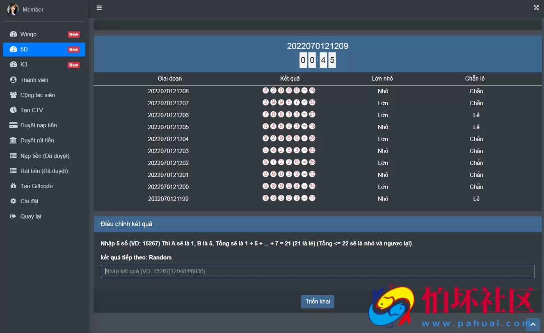Click the hamburger menu toggle icon

[x=99, y=8]
